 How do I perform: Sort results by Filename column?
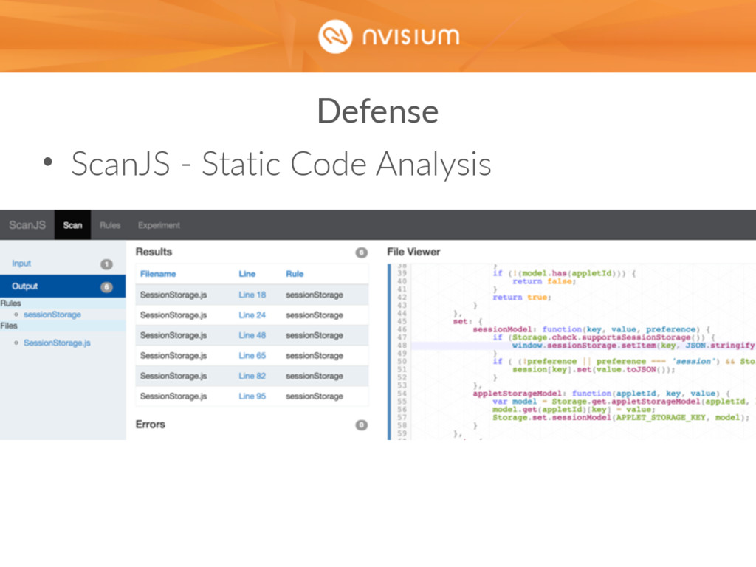[158, 274]
